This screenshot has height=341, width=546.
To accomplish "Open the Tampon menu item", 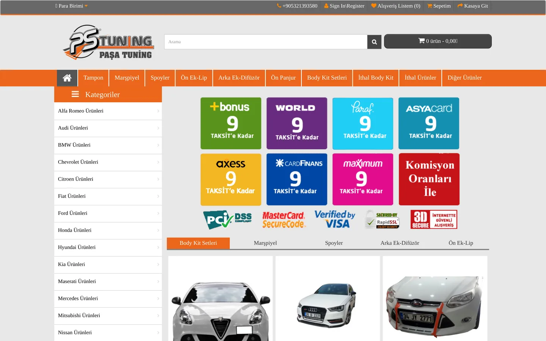I will [x=93, y=78].
